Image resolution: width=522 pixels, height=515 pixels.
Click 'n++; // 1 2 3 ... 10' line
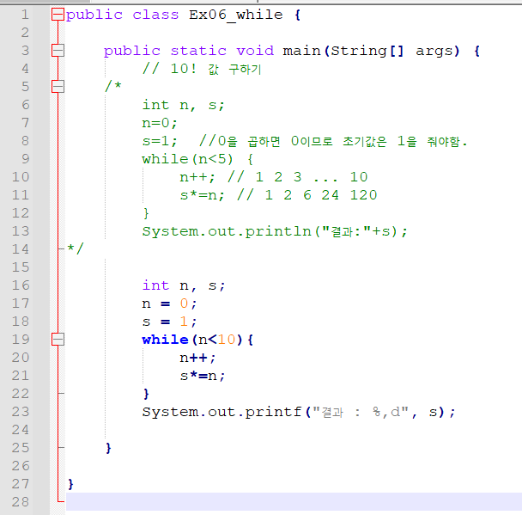point(274,177)
